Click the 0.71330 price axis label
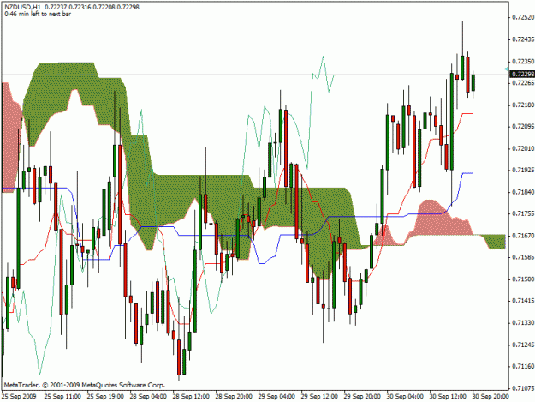The image size is (535, 402). [523, 322]
